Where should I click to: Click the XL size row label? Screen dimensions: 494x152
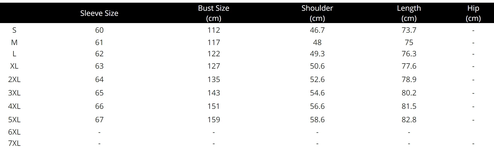pyautogui.click(x=14, y=66)
